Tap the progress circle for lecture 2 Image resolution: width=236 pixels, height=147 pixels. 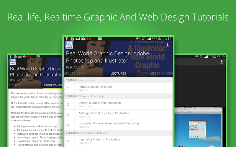pyautogui.click(x=75, y=104)
